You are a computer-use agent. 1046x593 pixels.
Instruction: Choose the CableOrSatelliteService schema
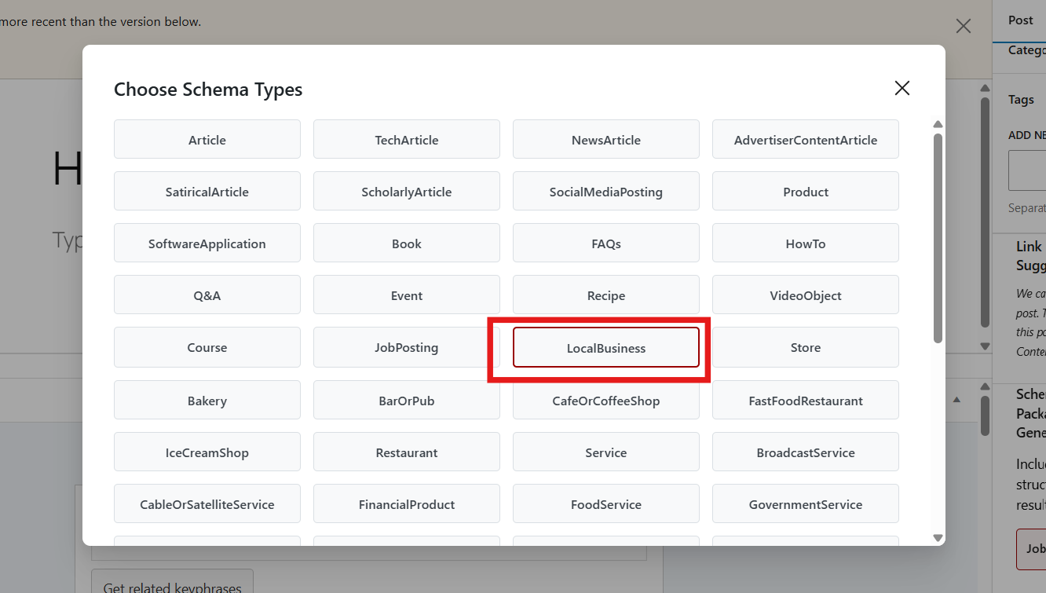coord(207,504)
